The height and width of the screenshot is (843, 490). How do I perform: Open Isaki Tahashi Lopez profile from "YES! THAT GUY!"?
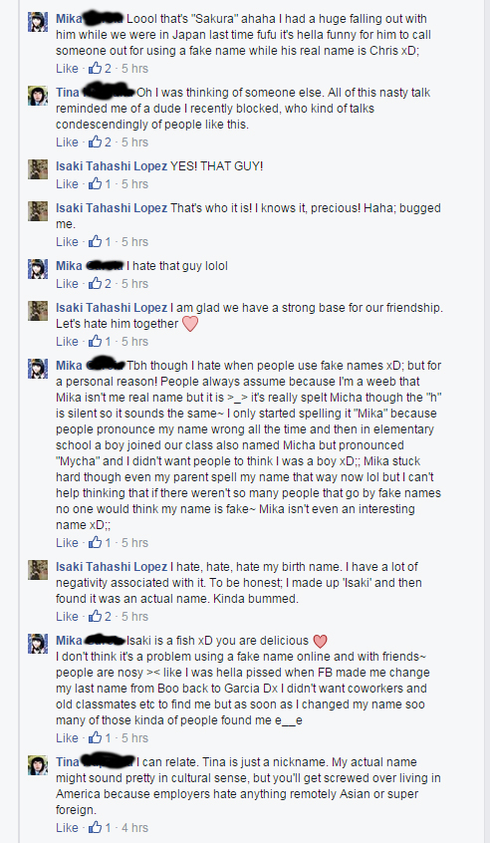112,166
